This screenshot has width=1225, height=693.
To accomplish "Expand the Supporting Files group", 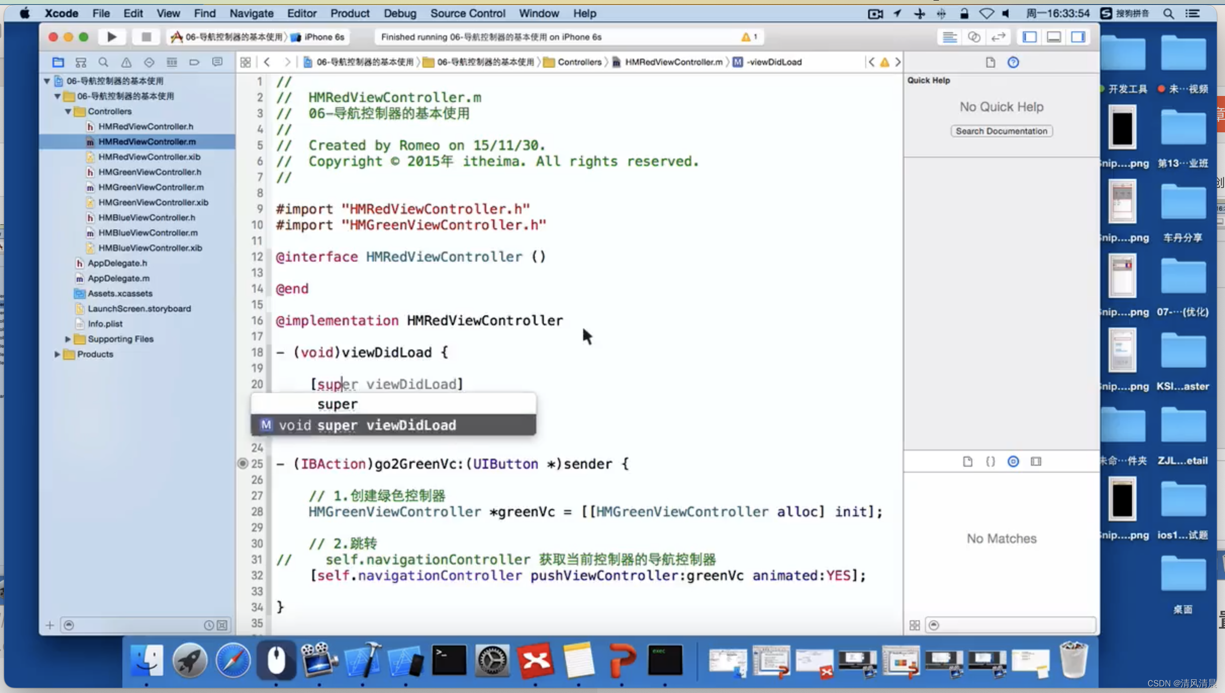I will (68, 339).
